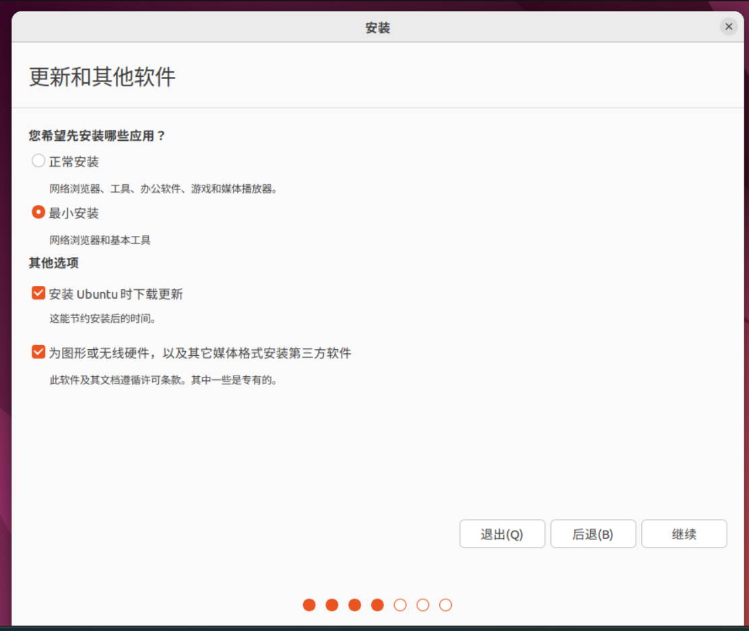Click the 最小安装 label text
The image size is (749, 631).
(74, 213)
